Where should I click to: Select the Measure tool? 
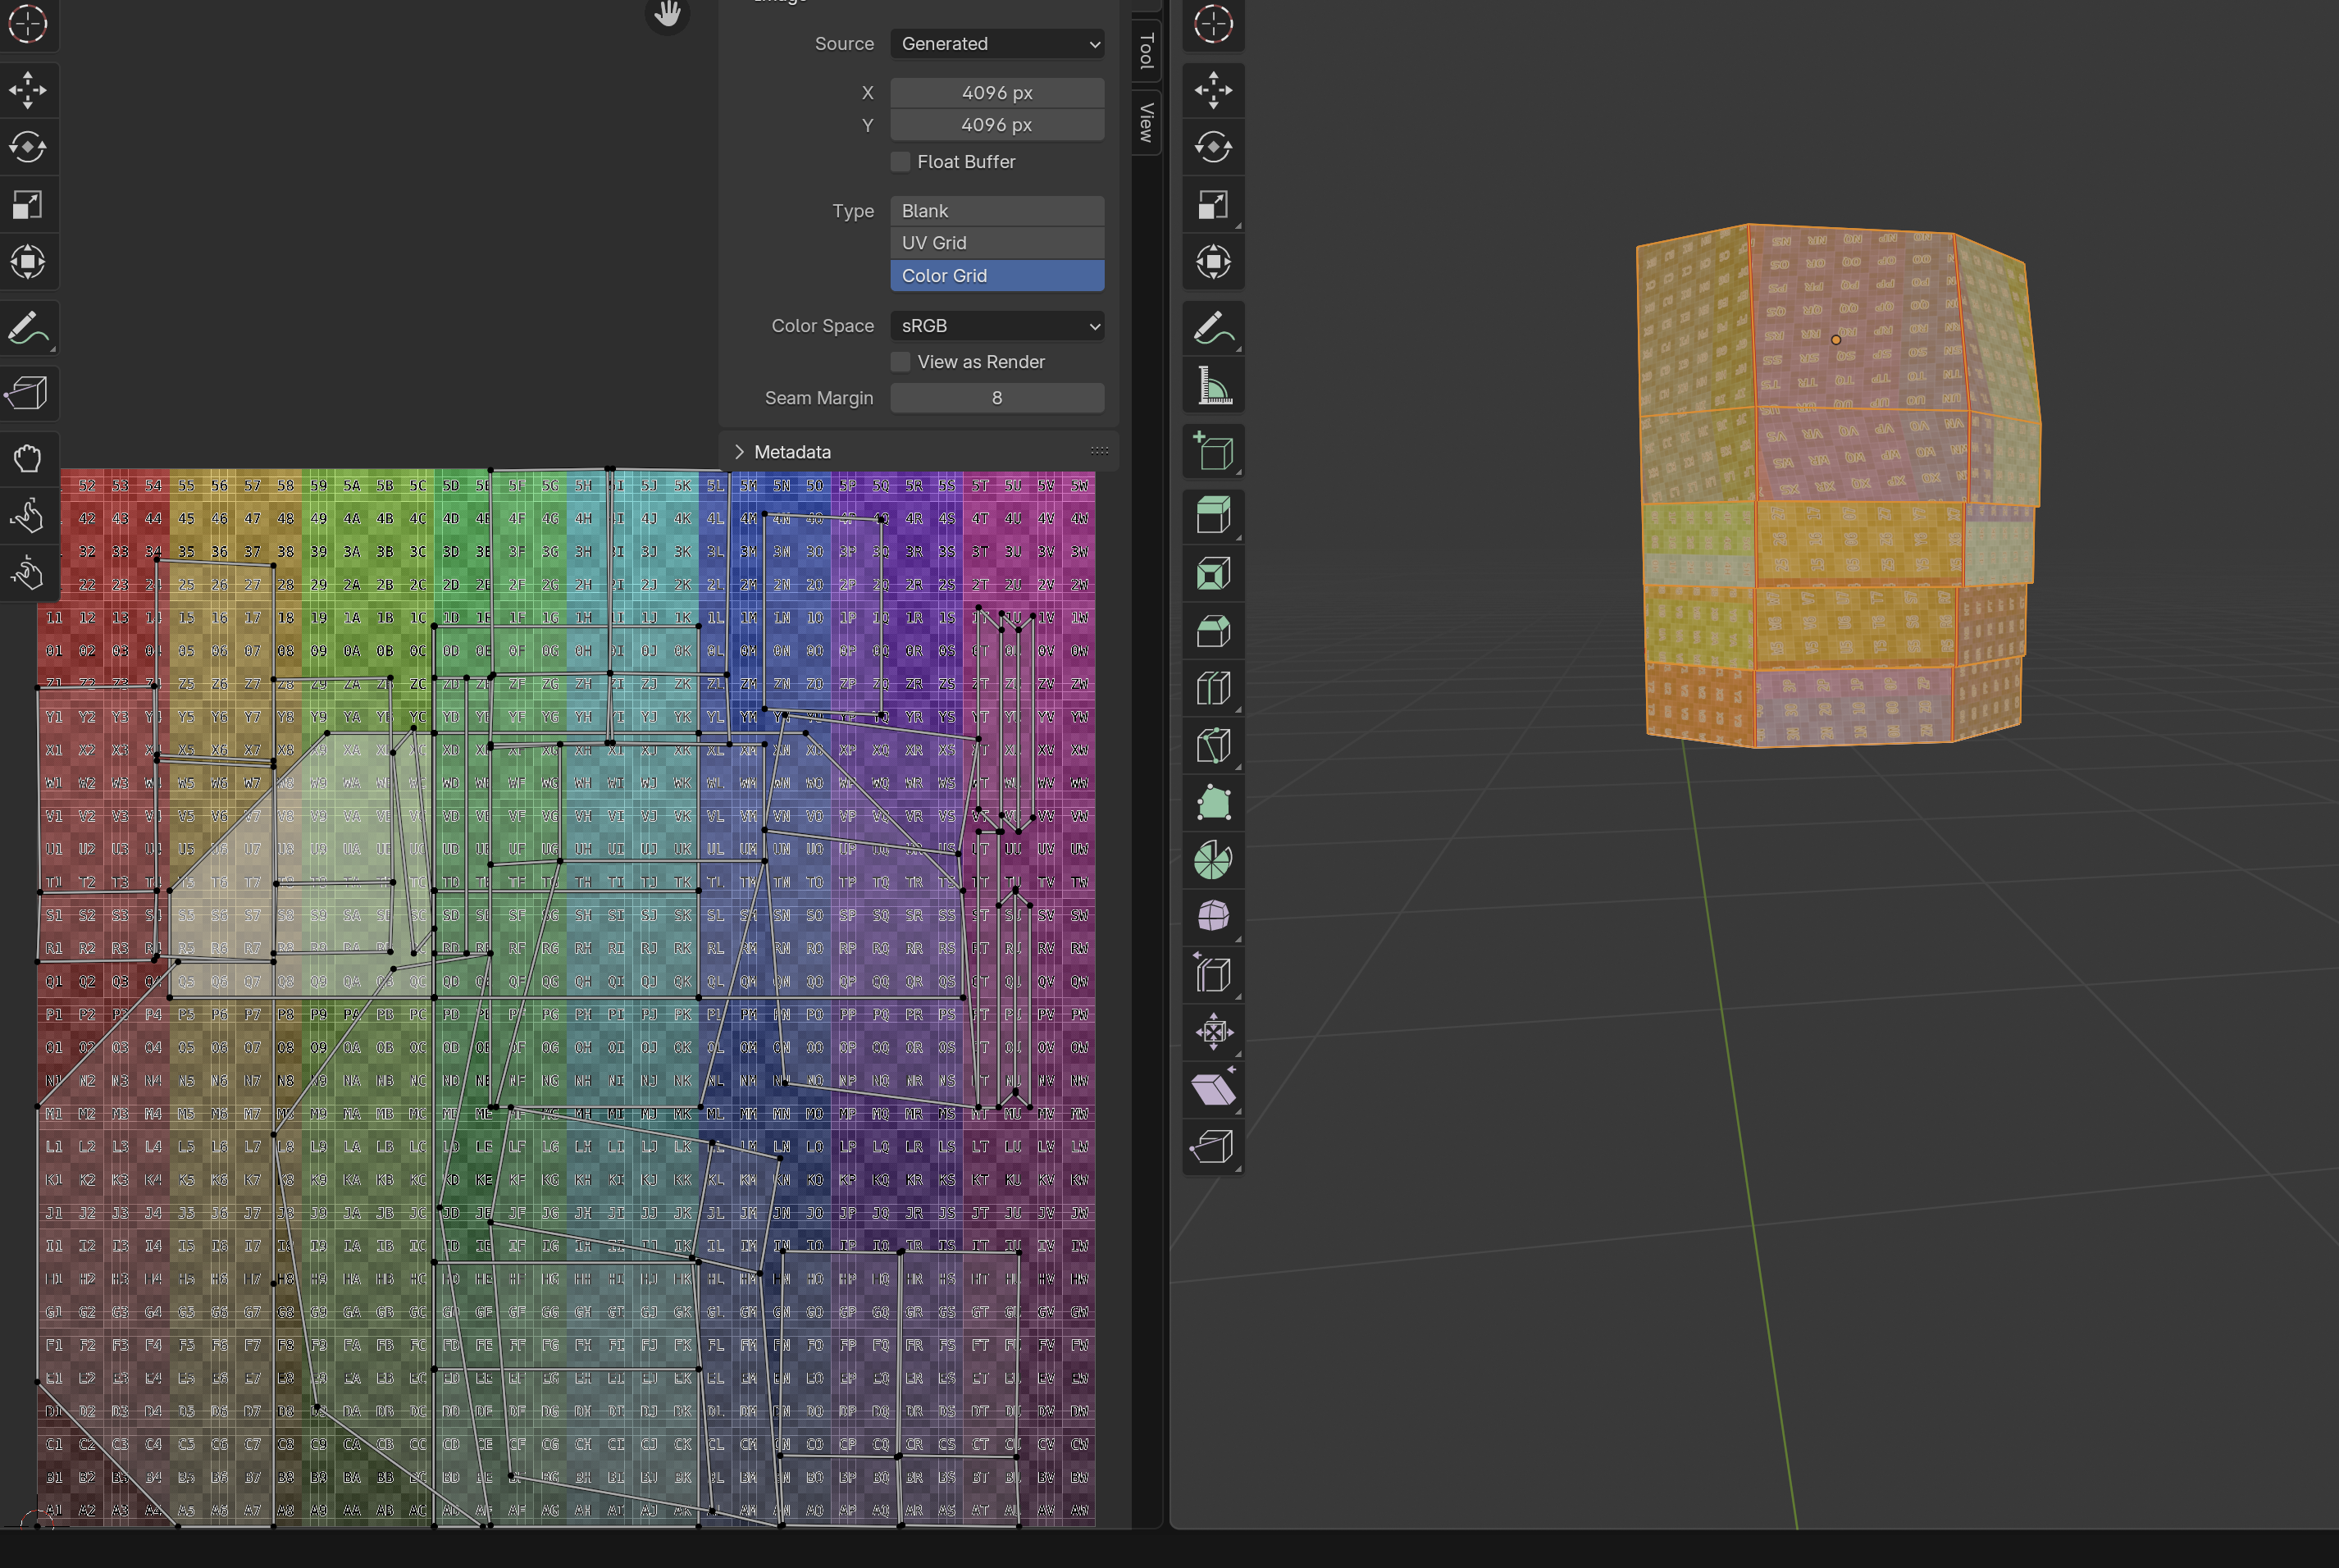click(1213, 385)
